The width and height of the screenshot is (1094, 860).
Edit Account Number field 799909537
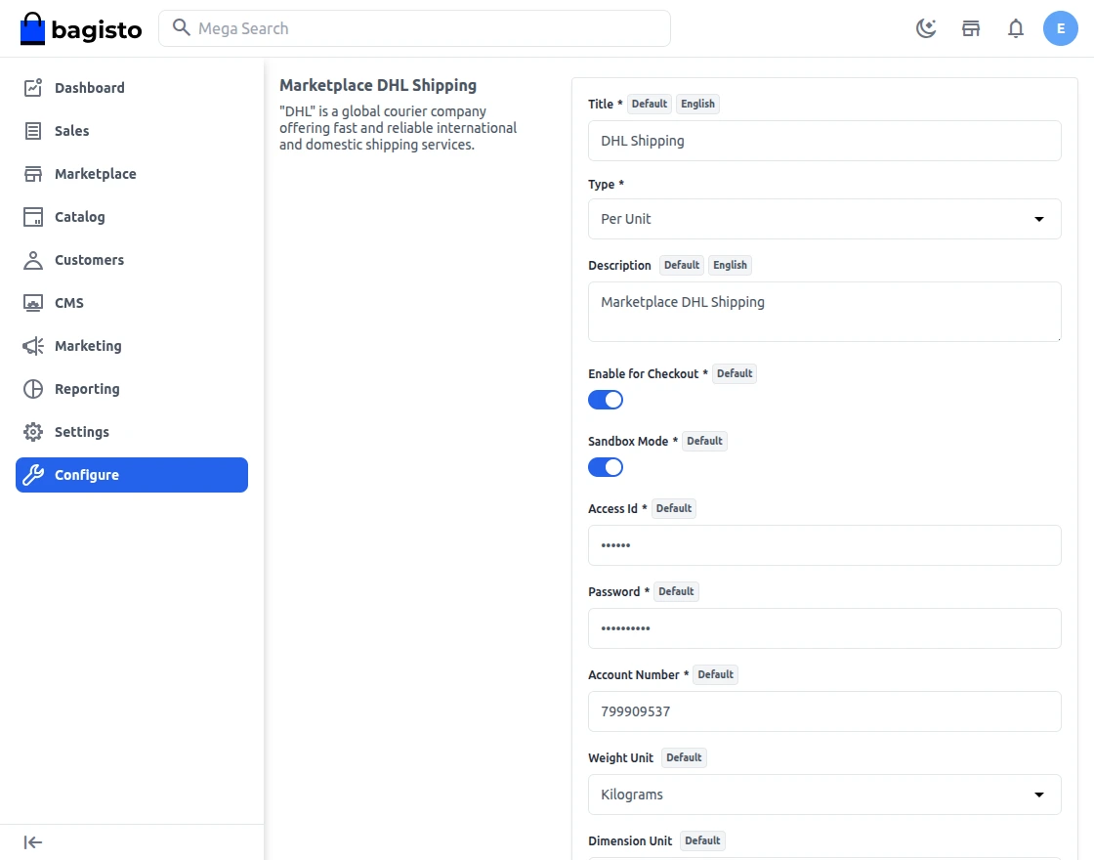click(x=824, y=711)
